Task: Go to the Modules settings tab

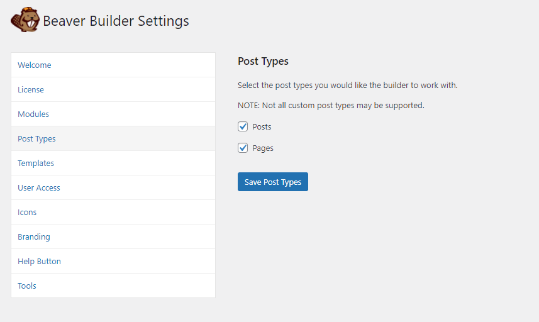Action: click(113, 114)
